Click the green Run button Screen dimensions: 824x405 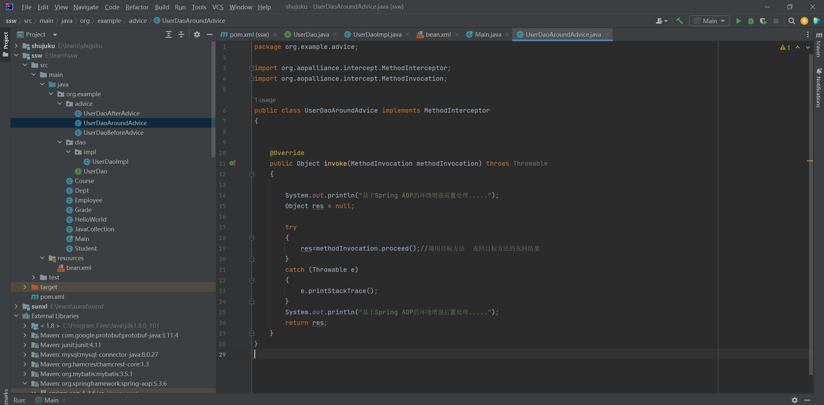(738, 21)
